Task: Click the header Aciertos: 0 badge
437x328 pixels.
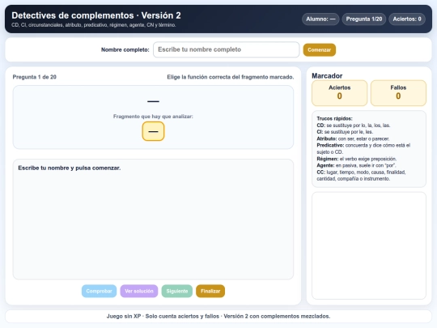Action: (x=407, y=19)
